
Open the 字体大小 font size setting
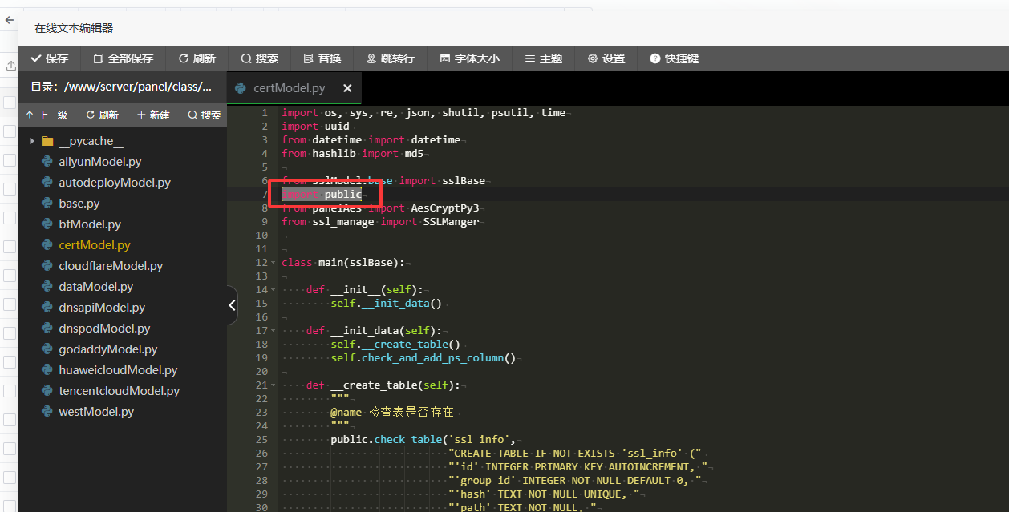pyautogui.click(x=469, y=58)
